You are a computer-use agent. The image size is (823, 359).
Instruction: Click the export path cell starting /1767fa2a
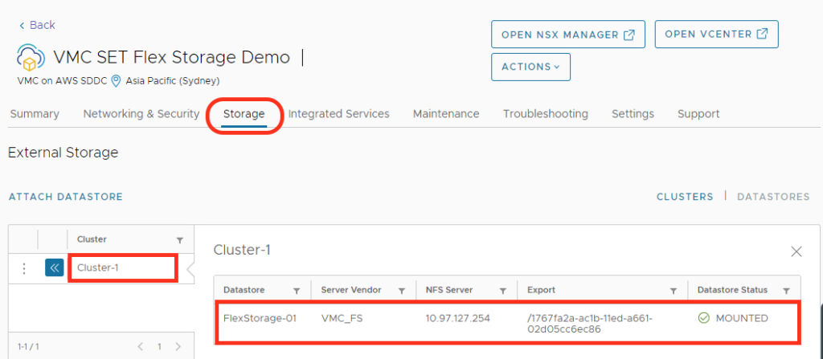click(x=589, y=324)
